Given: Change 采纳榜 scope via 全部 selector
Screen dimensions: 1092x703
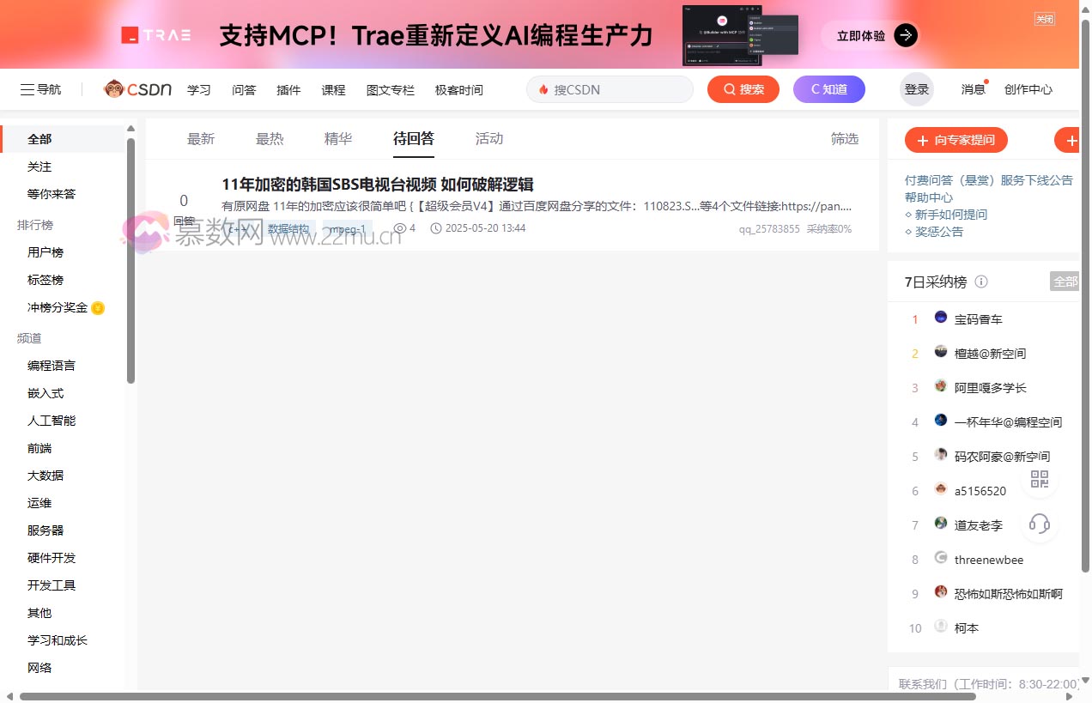Looking at the screenshot, I should (x=1065, y=281).
